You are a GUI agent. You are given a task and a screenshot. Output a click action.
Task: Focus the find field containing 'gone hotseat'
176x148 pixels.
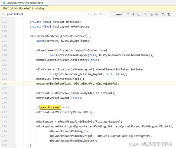(x=44, y=14)
